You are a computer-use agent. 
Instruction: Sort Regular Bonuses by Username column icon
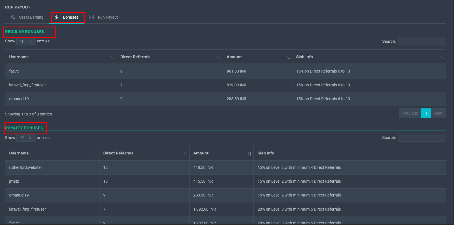click(112, 57)
